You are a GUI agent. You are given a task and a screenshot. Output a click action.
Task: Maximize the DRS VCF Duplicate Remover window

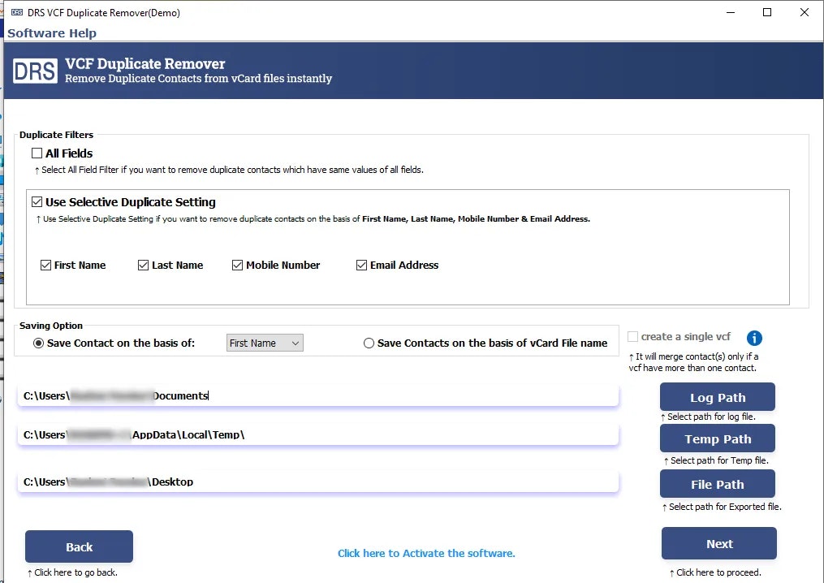pos(767,12)
